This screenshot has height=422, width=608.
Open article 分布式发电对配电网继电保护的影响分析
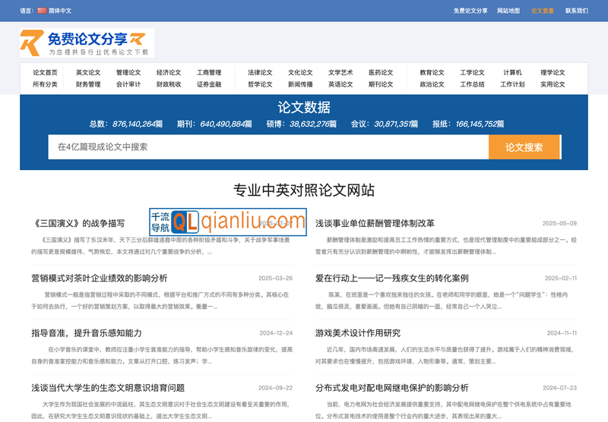[392, 388]
